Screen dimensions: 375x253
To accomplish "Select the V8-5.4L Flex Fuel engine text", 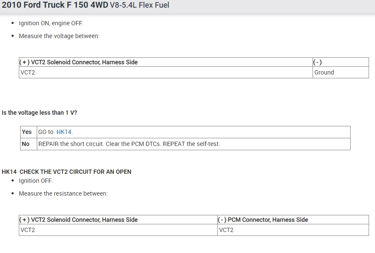I will coord(139,6).
